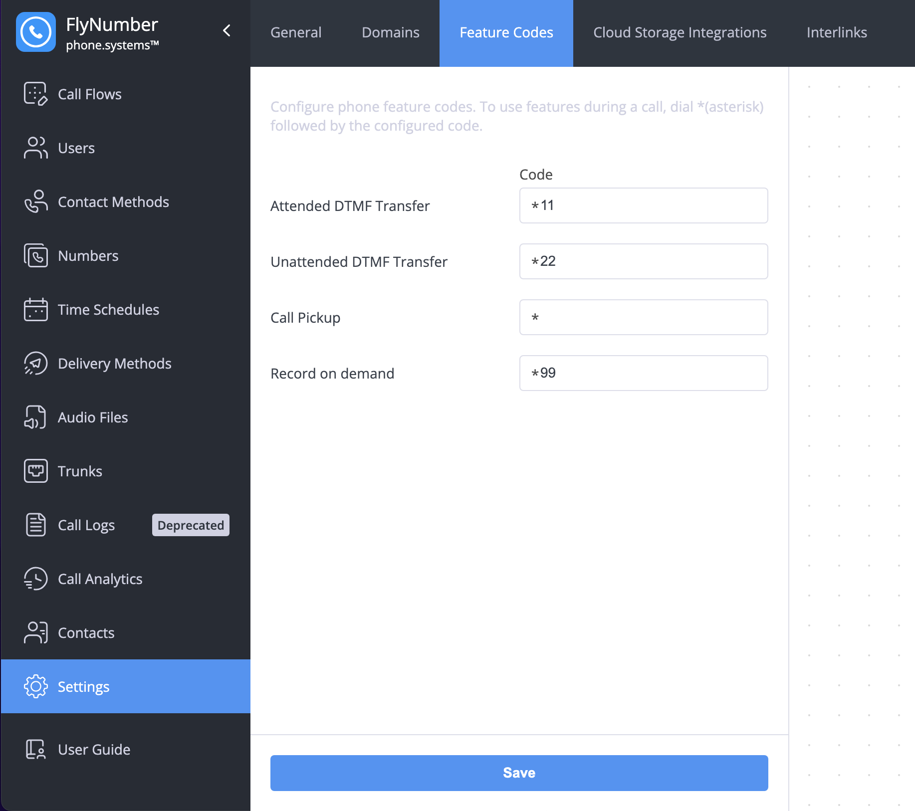Go to the Users section label
This screenshot has height=811, width=915.
point(76,148)
